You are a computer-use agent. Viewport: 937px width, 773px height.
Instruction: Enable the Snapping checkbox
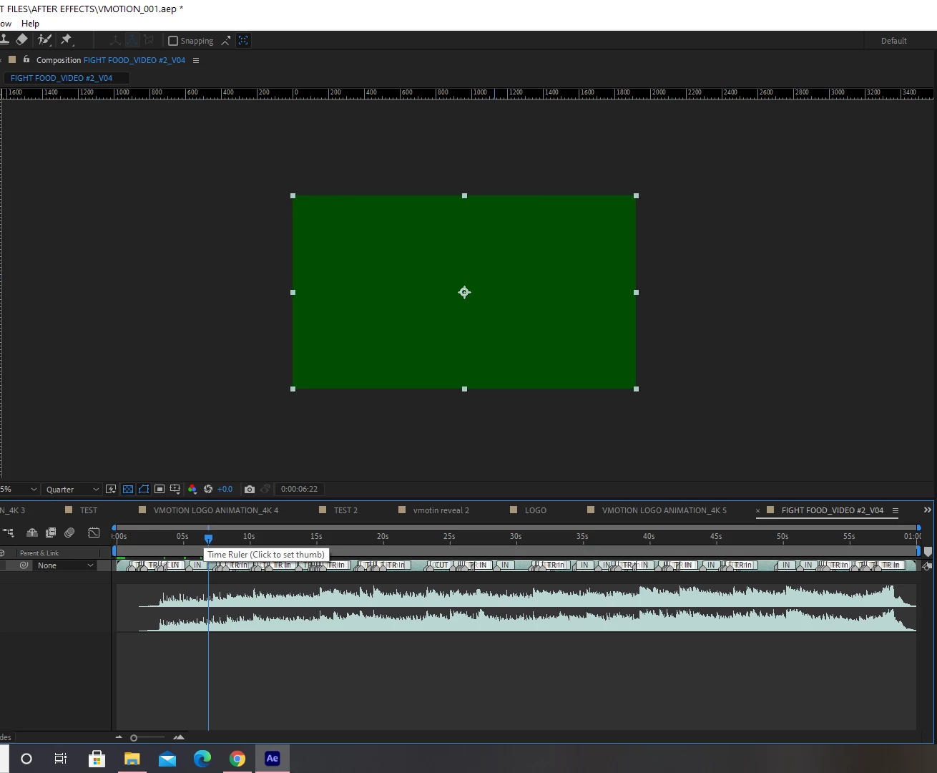[x=173, y=41]
